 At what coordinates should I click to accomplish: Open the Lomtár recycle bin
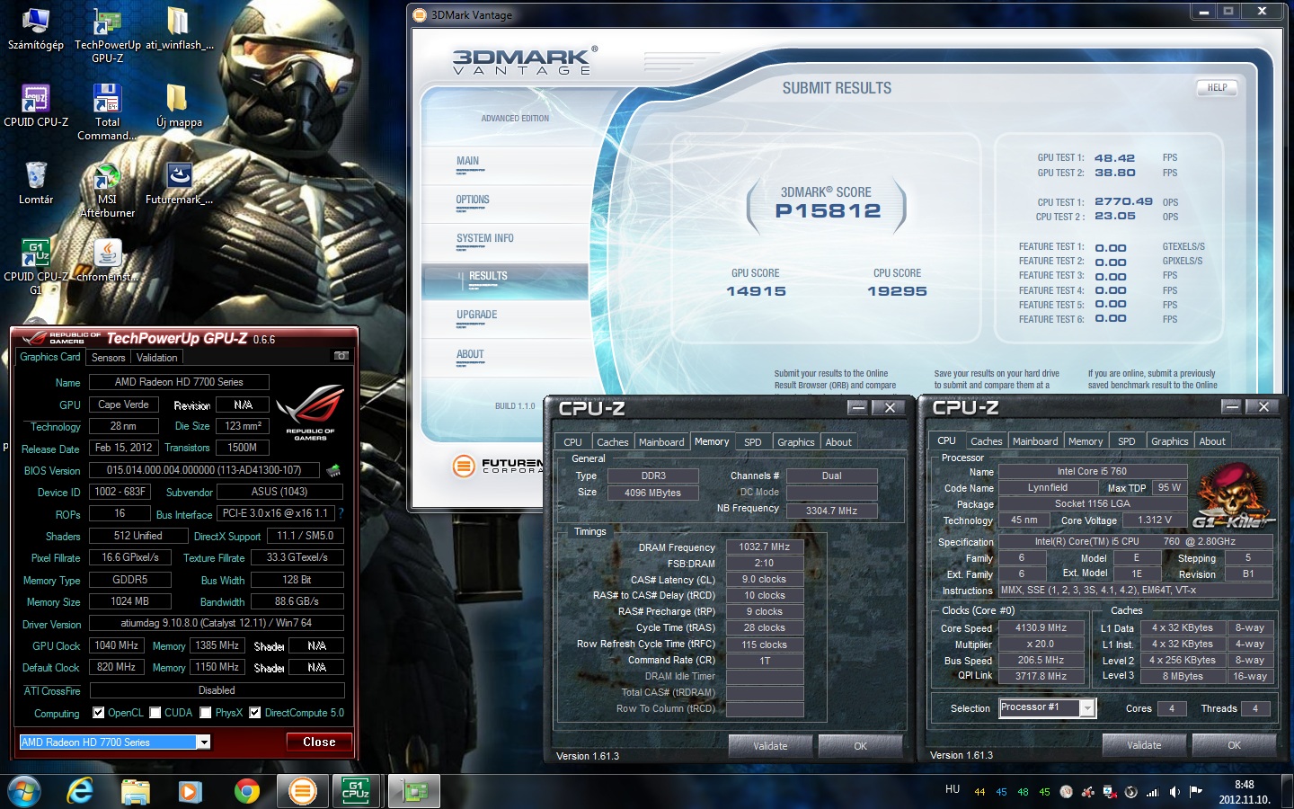click(35, 183)
